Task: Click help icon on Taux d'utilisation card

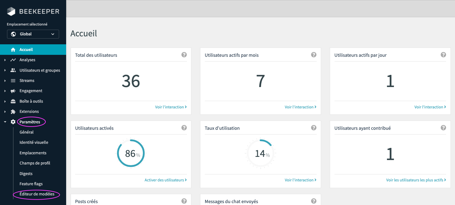Action: tap(314, 128)
